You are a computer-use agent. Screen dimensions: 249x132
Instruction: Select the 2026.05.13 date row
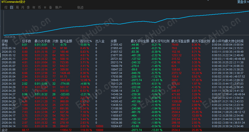pyautogui.click(x=8, y=52)
